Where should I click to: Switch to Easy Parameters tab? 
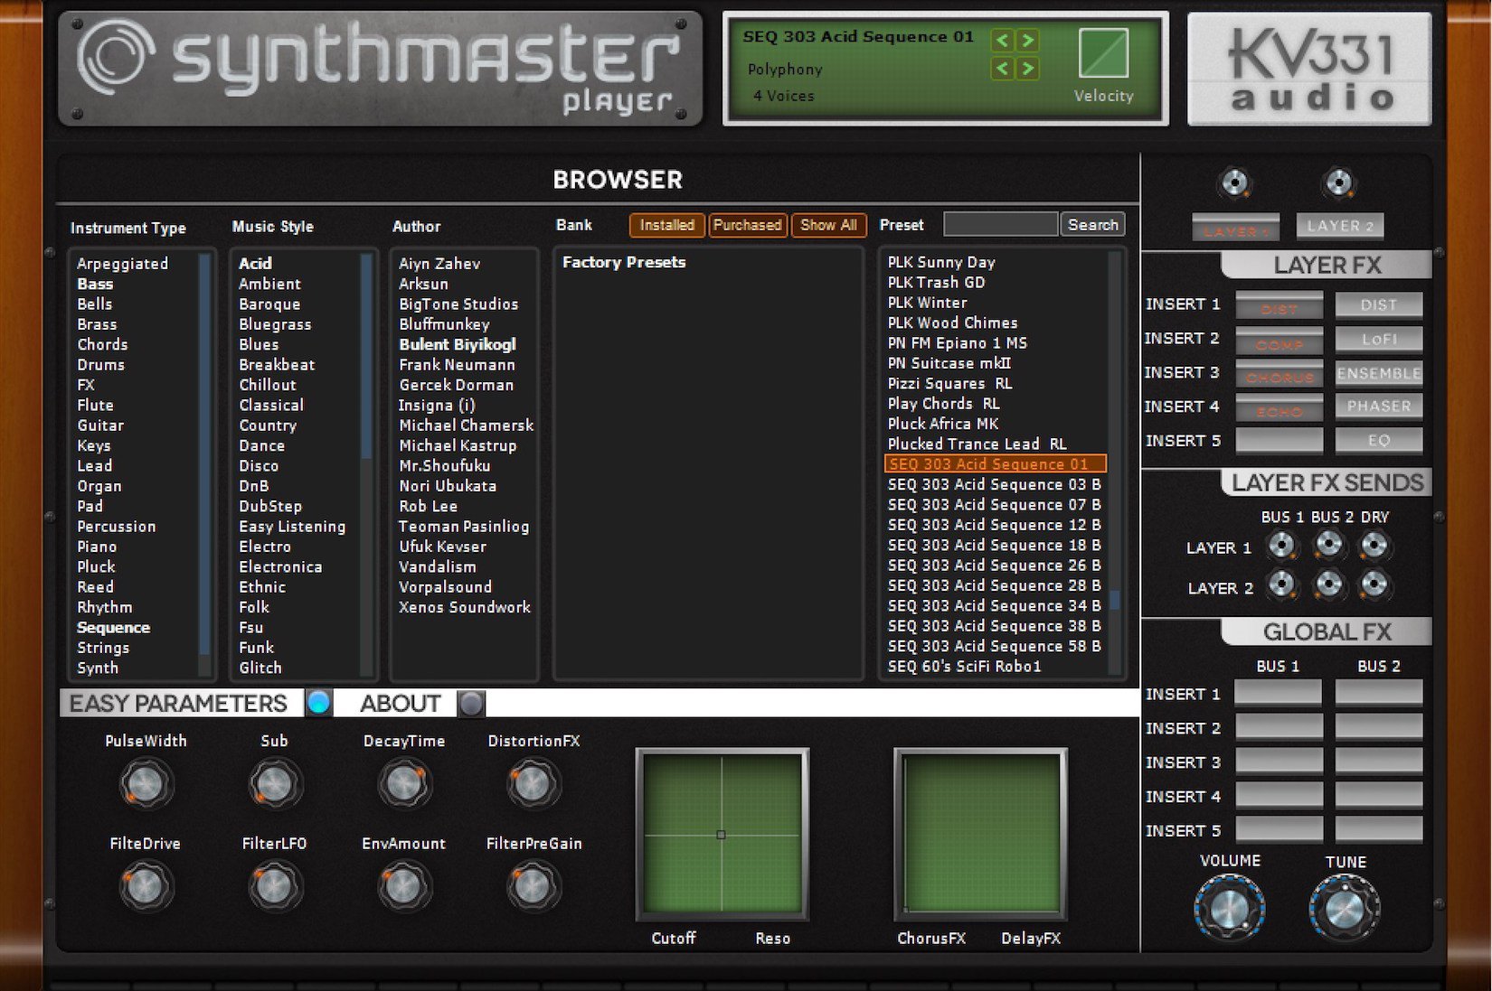[318, 703]
